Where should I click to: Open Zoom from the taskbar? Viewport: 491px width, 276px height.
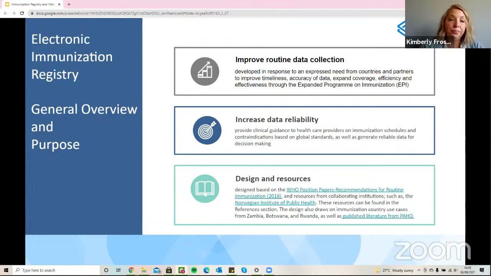tap(269, 270)
